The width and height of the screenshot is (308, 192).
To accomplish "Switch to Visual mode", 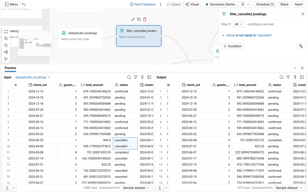I will pos(192,5).
